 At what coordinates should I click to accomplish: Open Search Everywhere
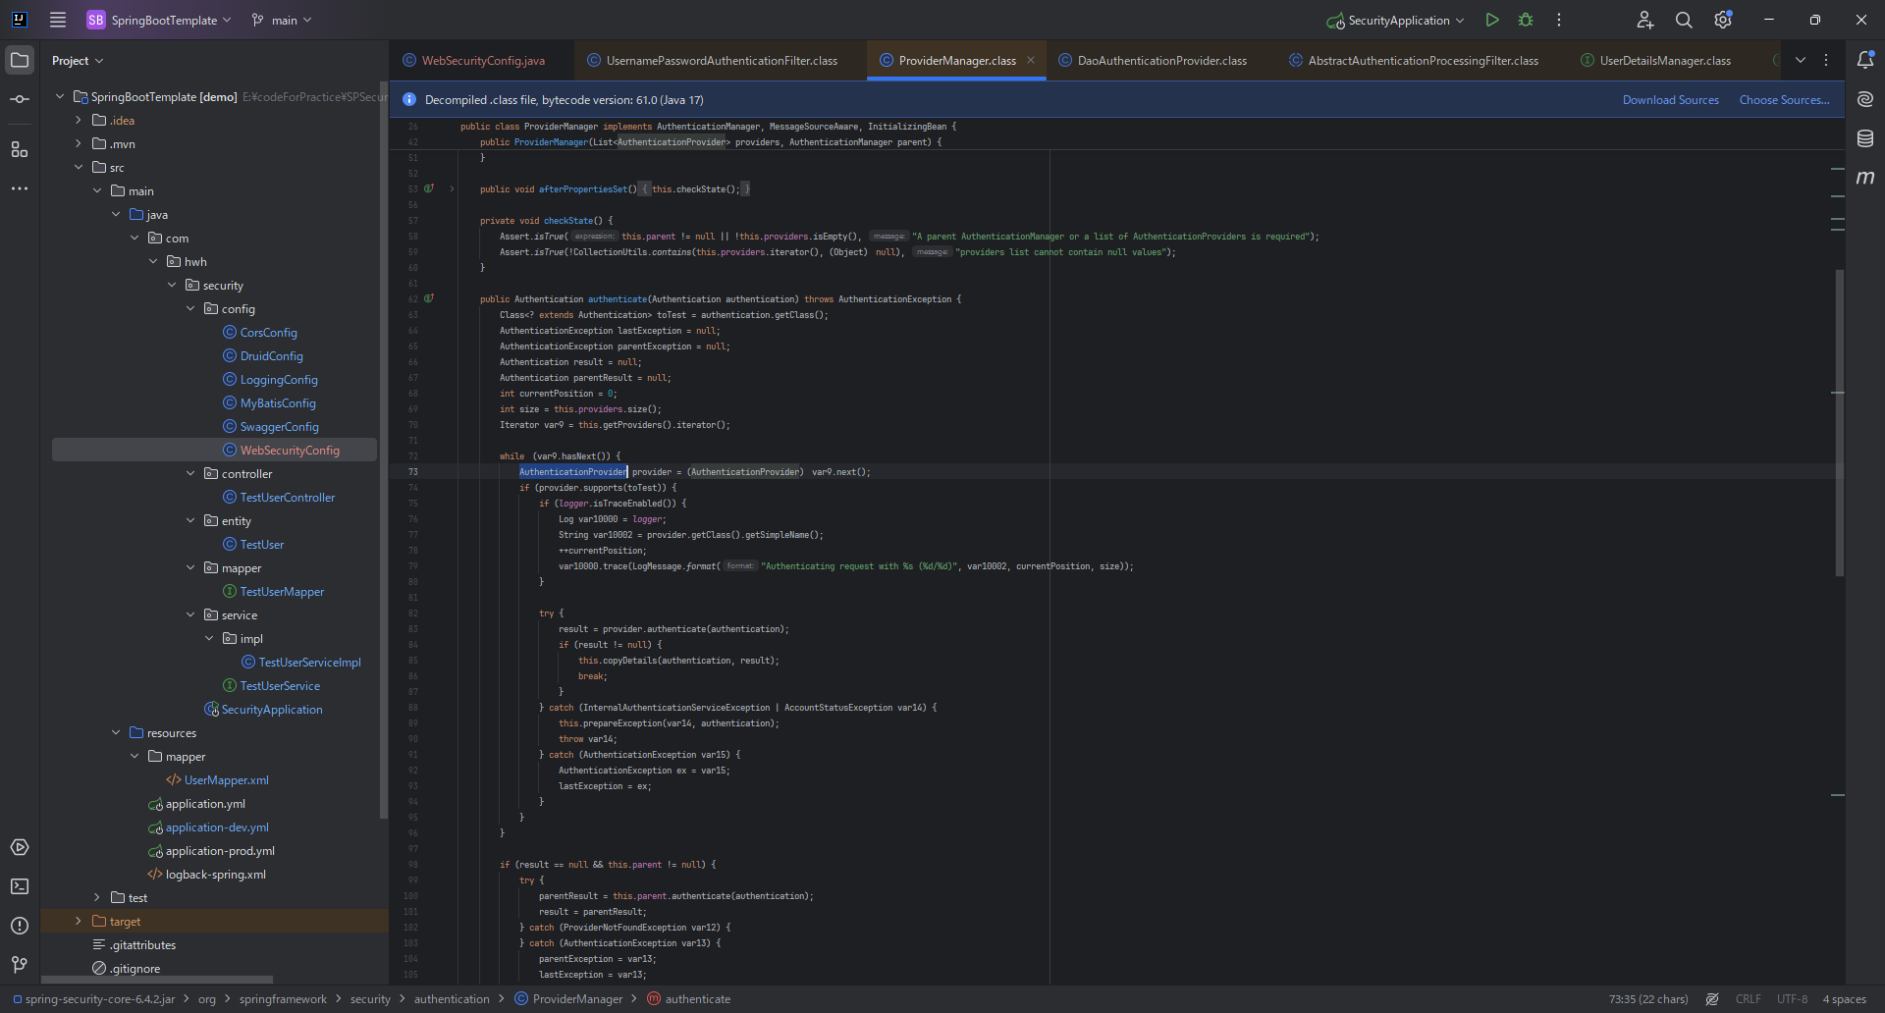click(x=1684, y=20)
